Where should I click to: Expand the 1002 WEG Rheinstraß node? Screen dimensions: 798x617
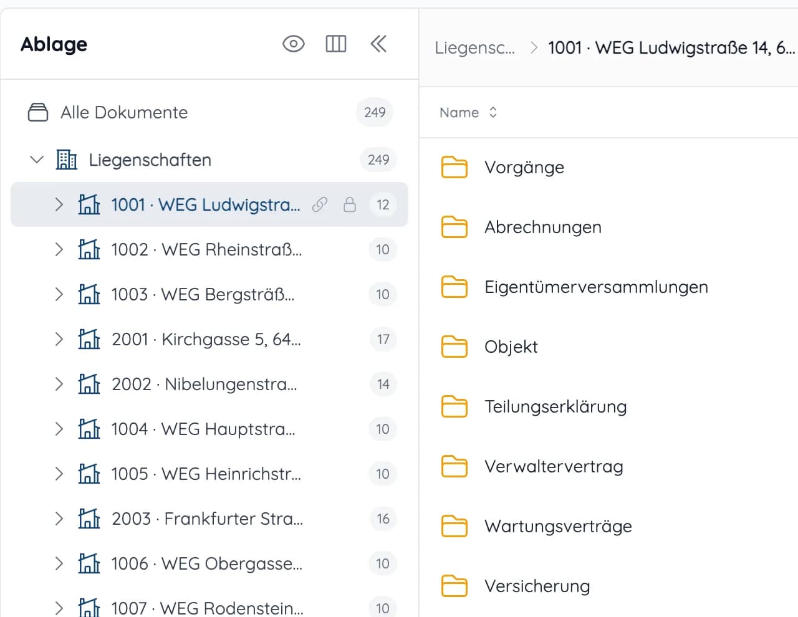point(59,249)
